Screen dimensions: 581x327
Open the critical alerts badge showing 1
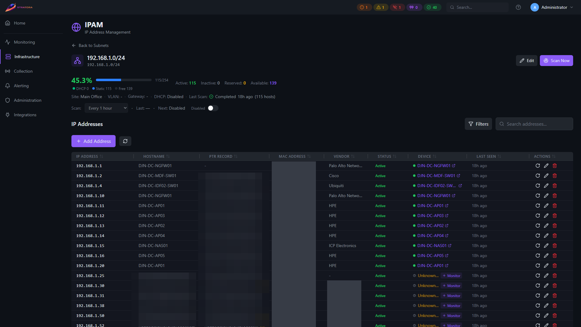tap(364, 7)
